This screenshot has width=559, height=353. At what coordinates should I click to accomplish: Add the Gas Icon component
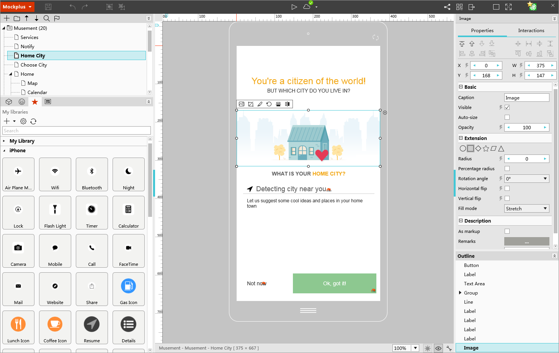click(129, 289)
